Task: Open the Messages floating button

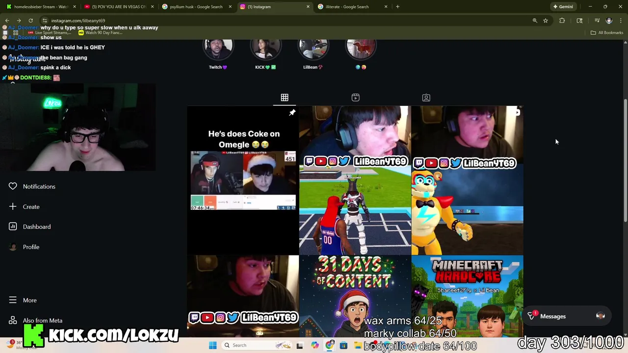Action: coord(567,316)
